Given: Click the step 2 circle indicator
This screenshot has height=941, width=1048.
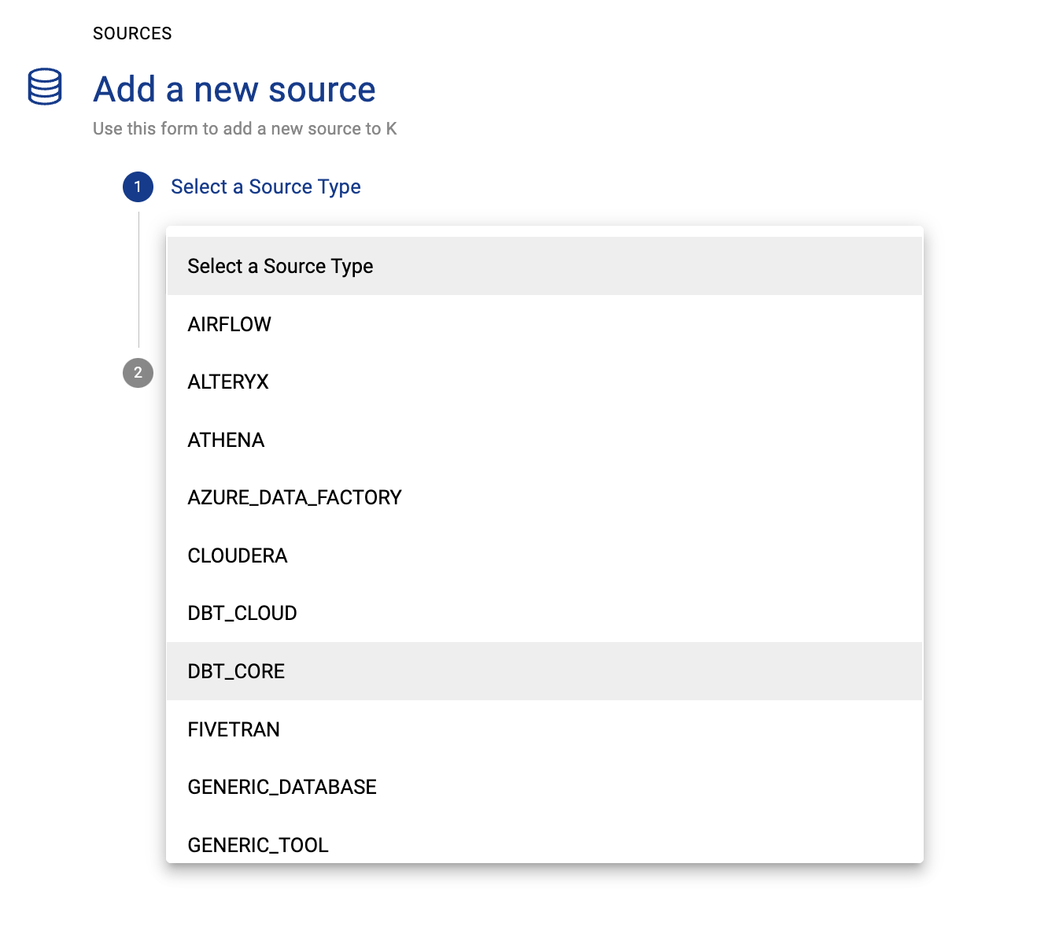Looking at the screenshot, I should [138, 373].
